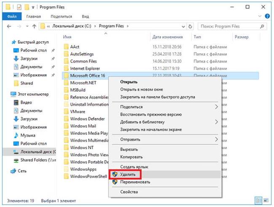Select the Microsoft.NET folder icon
Image resolution: width=274 pixels, height=207 pixels.
tap(66, 83)
